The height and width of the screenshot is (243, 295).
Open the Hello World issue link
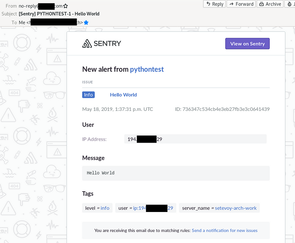[123, 95]
